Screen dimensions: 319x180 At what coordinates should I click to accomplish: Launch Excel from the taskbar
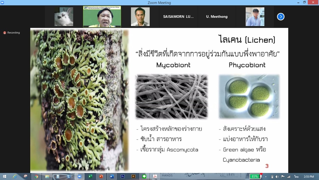pyautogui.click(x=90, y=176)
